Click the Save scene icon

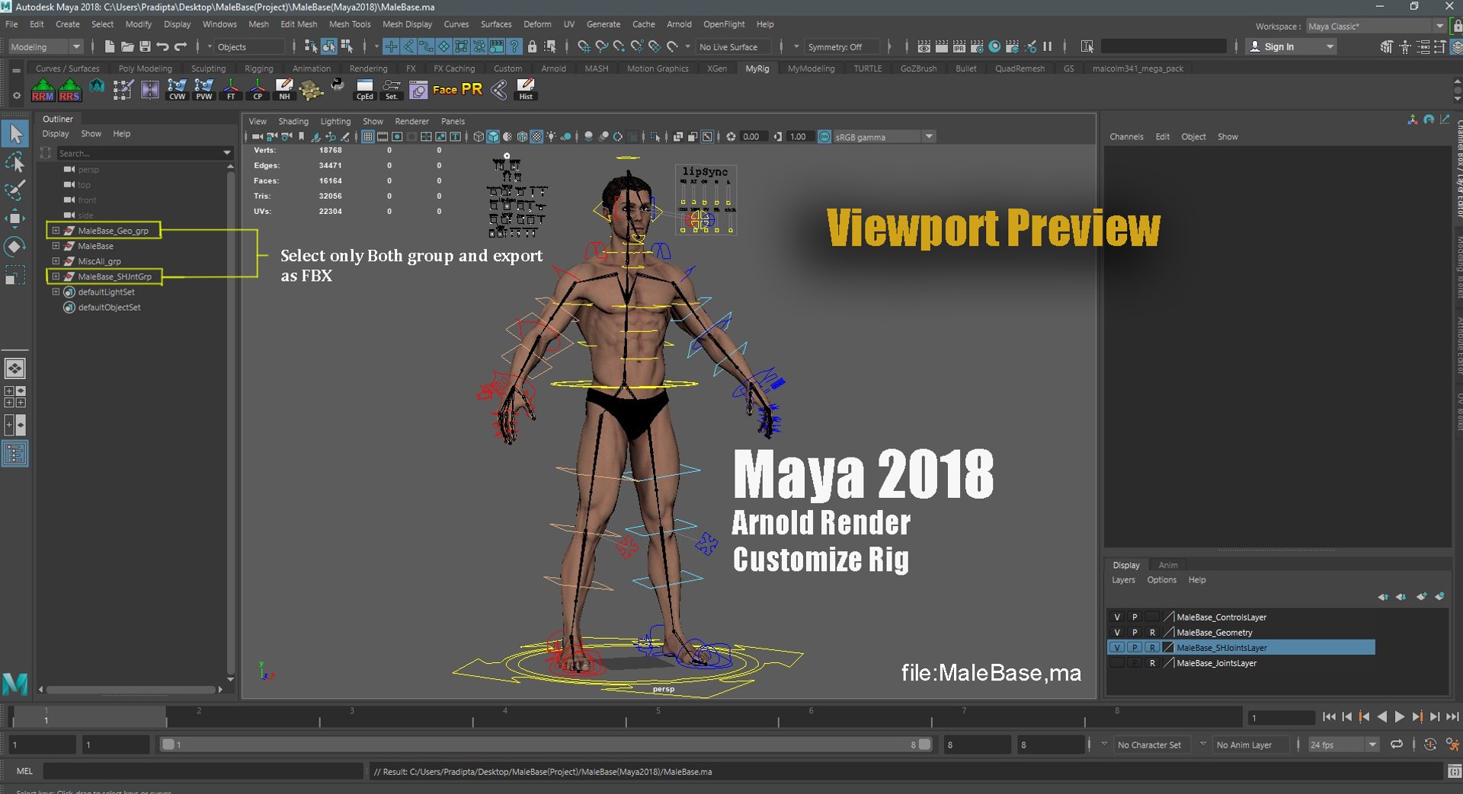pyautogui.click(x=145, y=46)
